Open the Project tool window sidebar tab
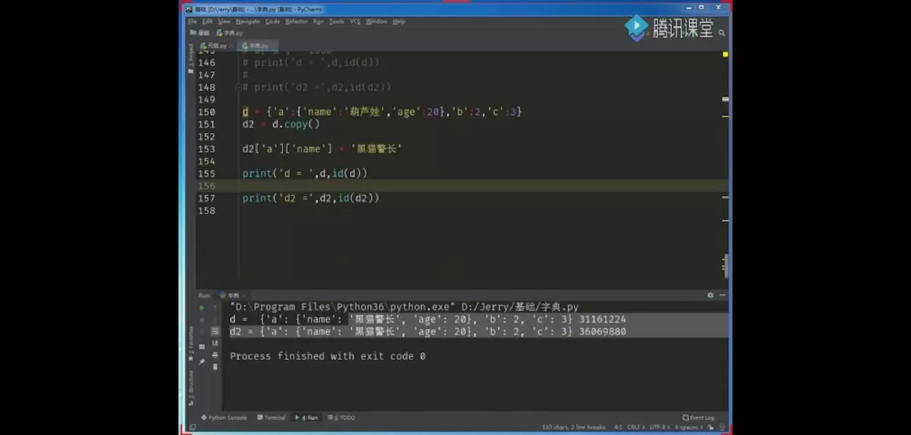911x435 pixels. (x=191, y=57)
